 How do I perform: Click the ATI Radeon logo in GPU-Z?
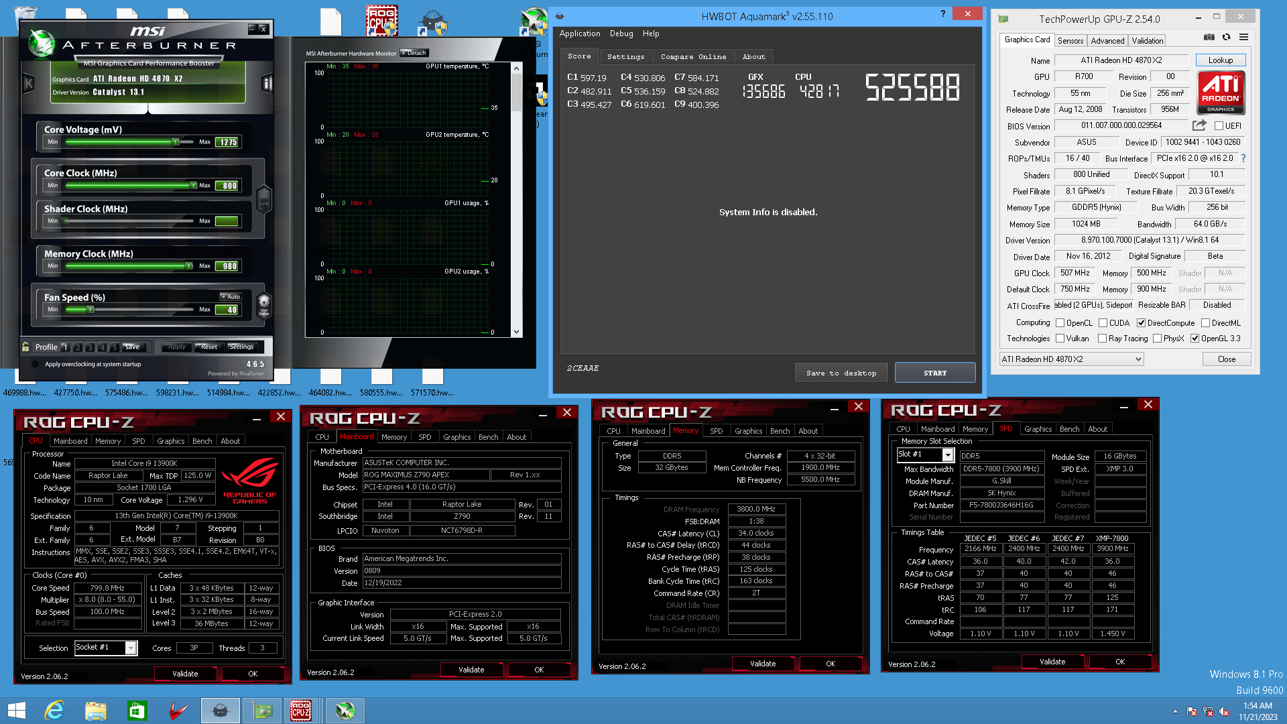point(1221,93)
